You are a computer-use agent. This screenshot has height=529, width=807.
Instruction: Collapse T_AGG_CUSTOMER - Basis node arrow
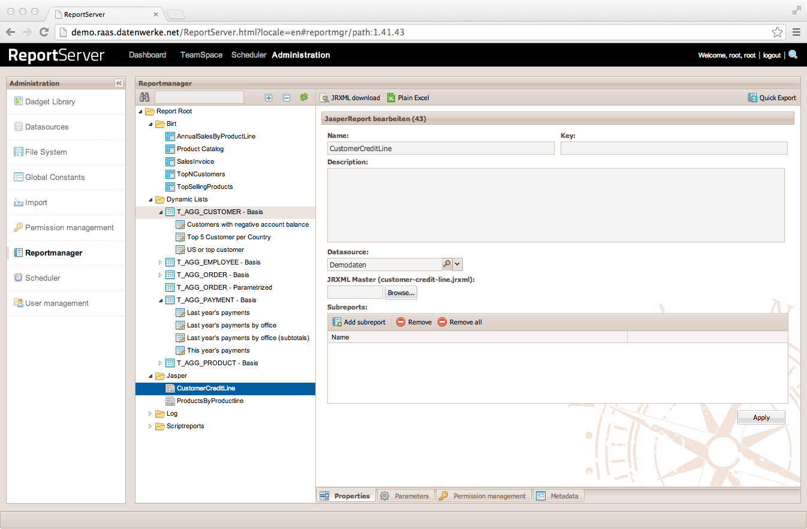(x=161, y=212)
